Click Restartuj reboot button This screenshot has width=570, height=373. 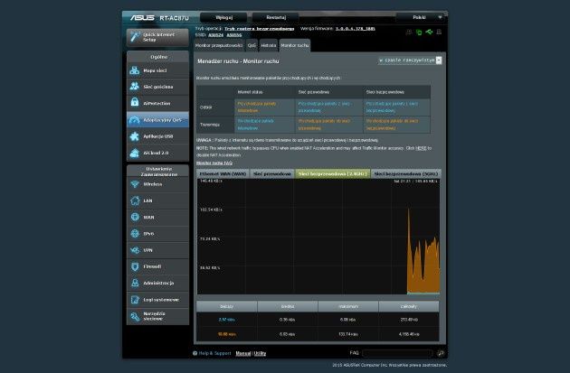click(276, 17)
